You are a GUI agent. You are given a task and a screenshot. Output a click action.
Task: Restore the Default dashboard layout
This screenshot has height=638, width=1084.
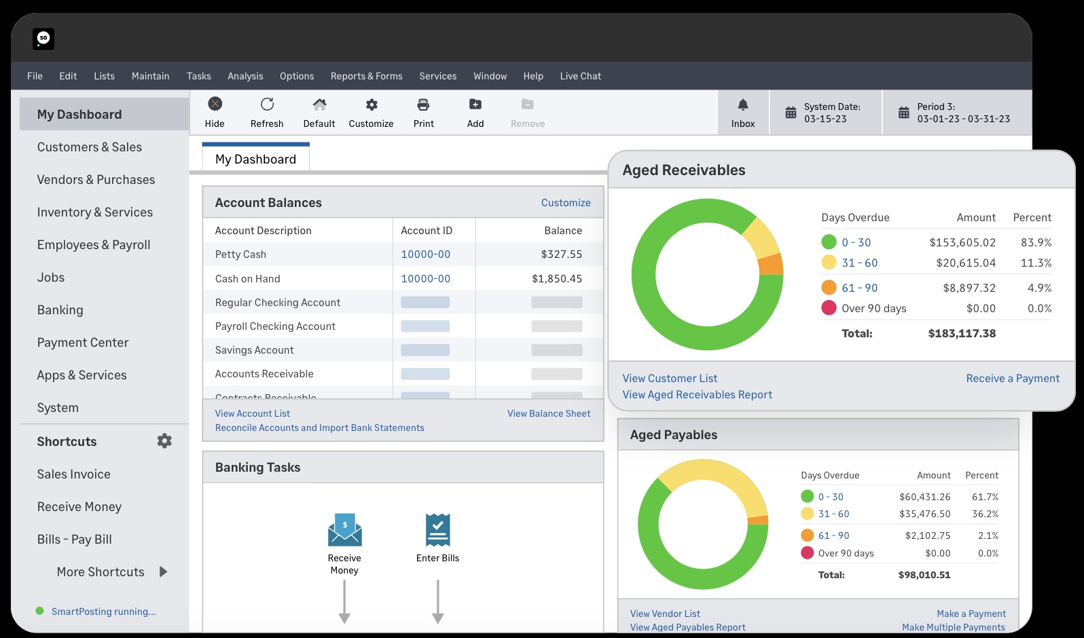319,104
